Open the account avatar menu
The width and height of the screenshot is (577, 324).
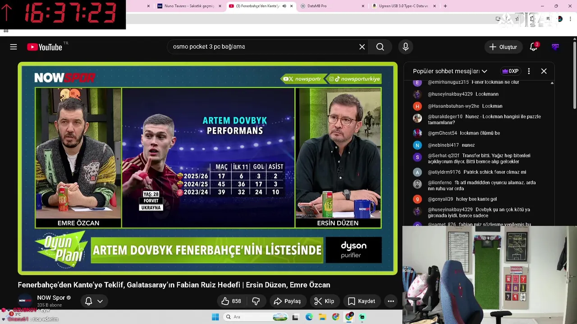[555, 47]
